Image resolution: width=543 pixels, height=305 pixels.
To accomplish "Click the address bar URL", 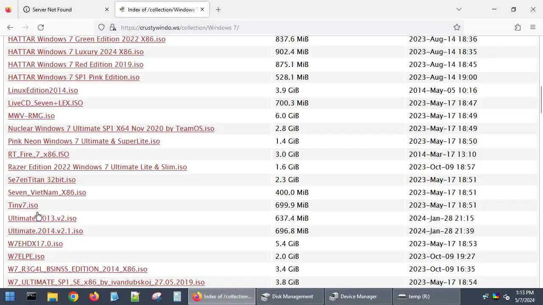I will coord(180,28).
